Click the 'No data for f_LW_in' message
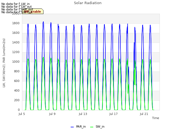Image resolution: width=176 pixels, height=132 pixels. [x=15, y=4]
